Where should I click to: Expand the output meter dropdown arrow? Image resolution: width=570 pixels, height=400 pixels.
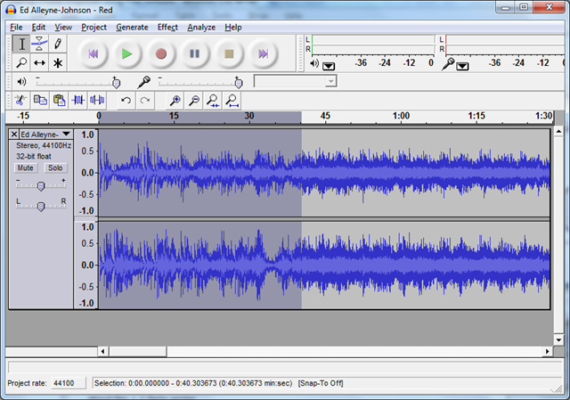point(329,66)
